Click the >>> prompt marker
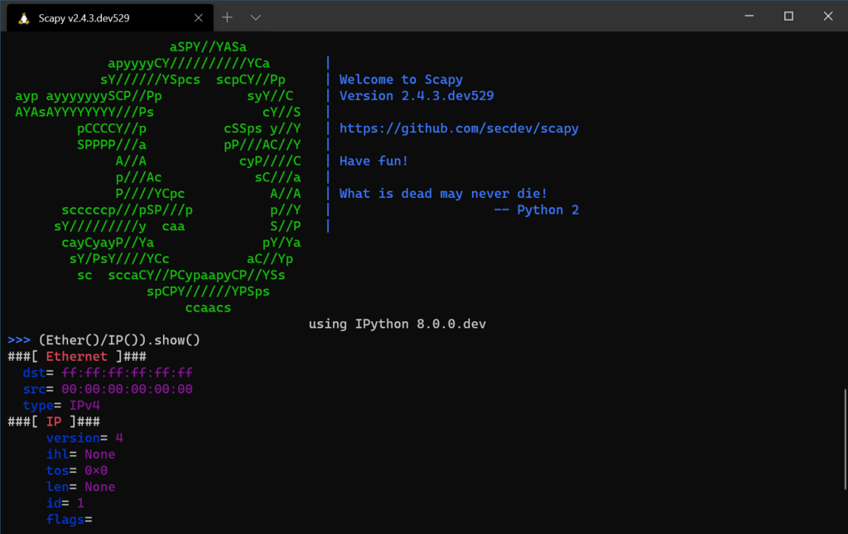The height and width of the screenshot is (534, 848). click(x=19, y=340)
